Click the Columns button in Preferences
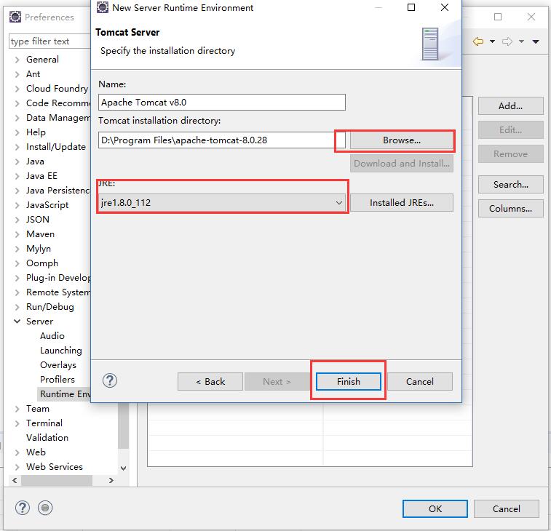Screen dimensions: 551x531 510,209
